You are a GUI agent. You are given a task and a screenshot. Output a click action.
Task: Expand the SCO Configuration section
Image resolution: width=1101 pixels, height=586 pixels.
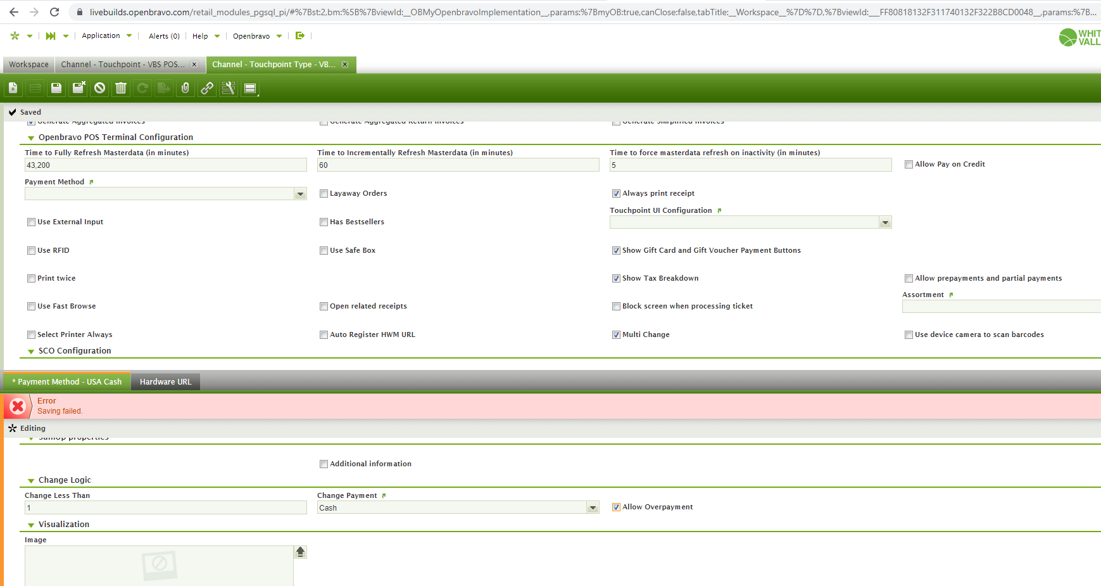pyautogui.click(x=31, y=352)
